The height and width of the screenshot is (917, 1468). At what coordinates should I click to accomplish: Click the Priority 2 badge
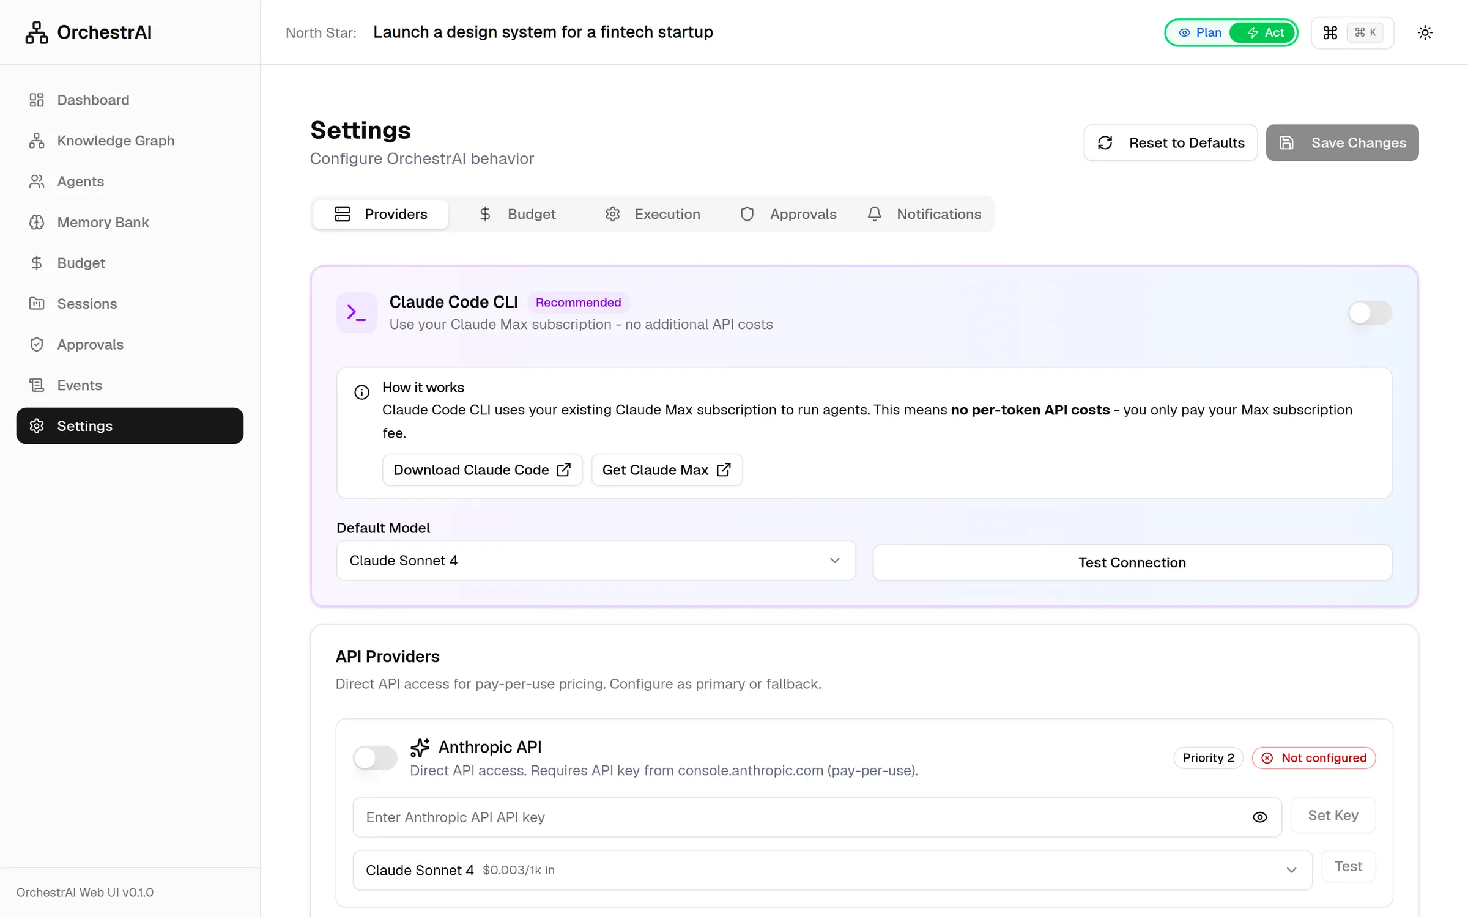coord(1208,758)
